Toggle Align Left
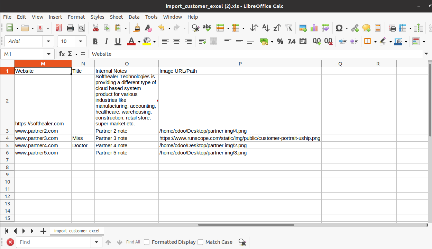Screen dimensions: 432x249 (x=165, y=41)
